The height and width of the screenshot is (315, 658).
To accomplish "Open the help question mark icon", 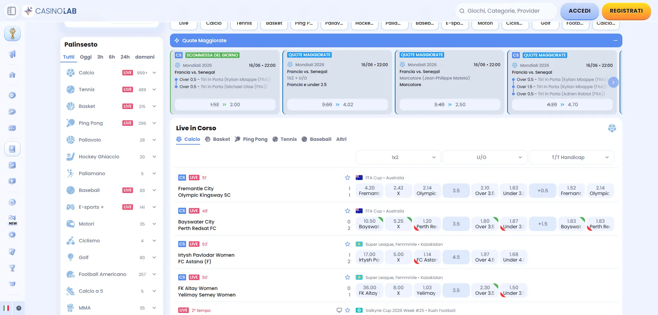I will coord(19,308).
